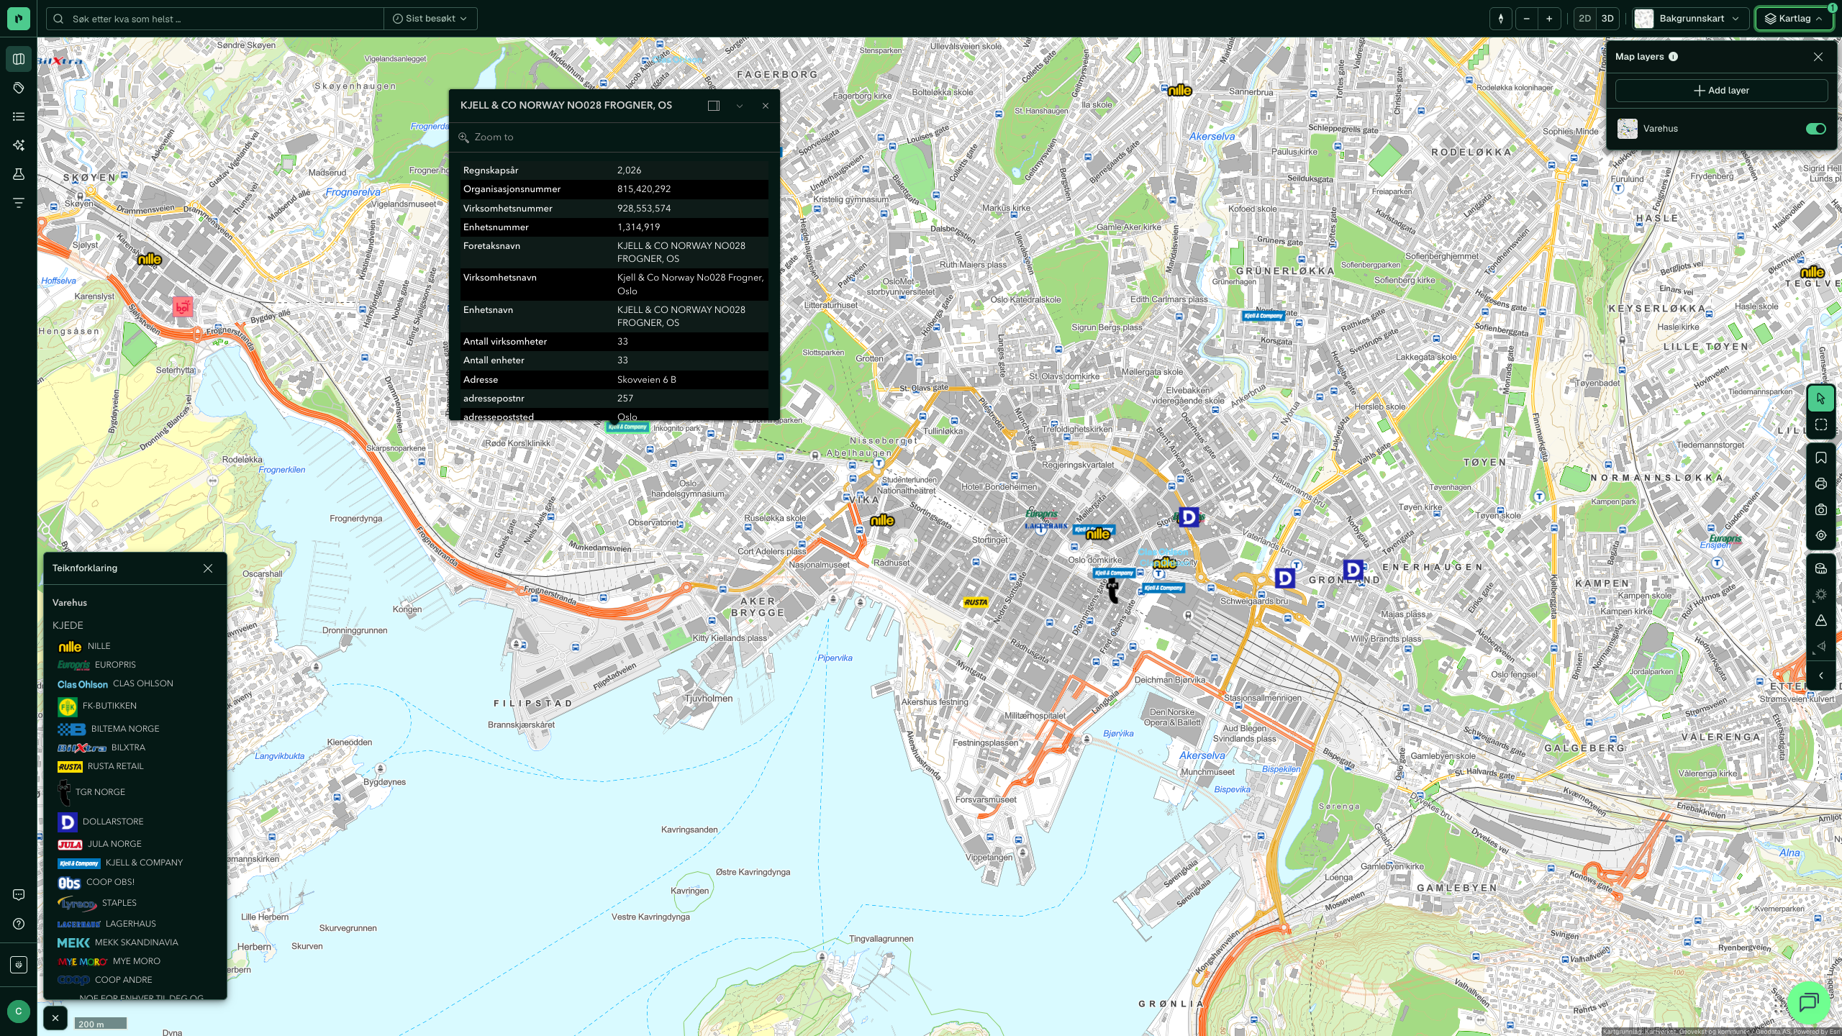Viewport: 1842px width, 1036px height.
Task: Click the KJELL & COMPANY legend entry
Action: coord(120,863)
